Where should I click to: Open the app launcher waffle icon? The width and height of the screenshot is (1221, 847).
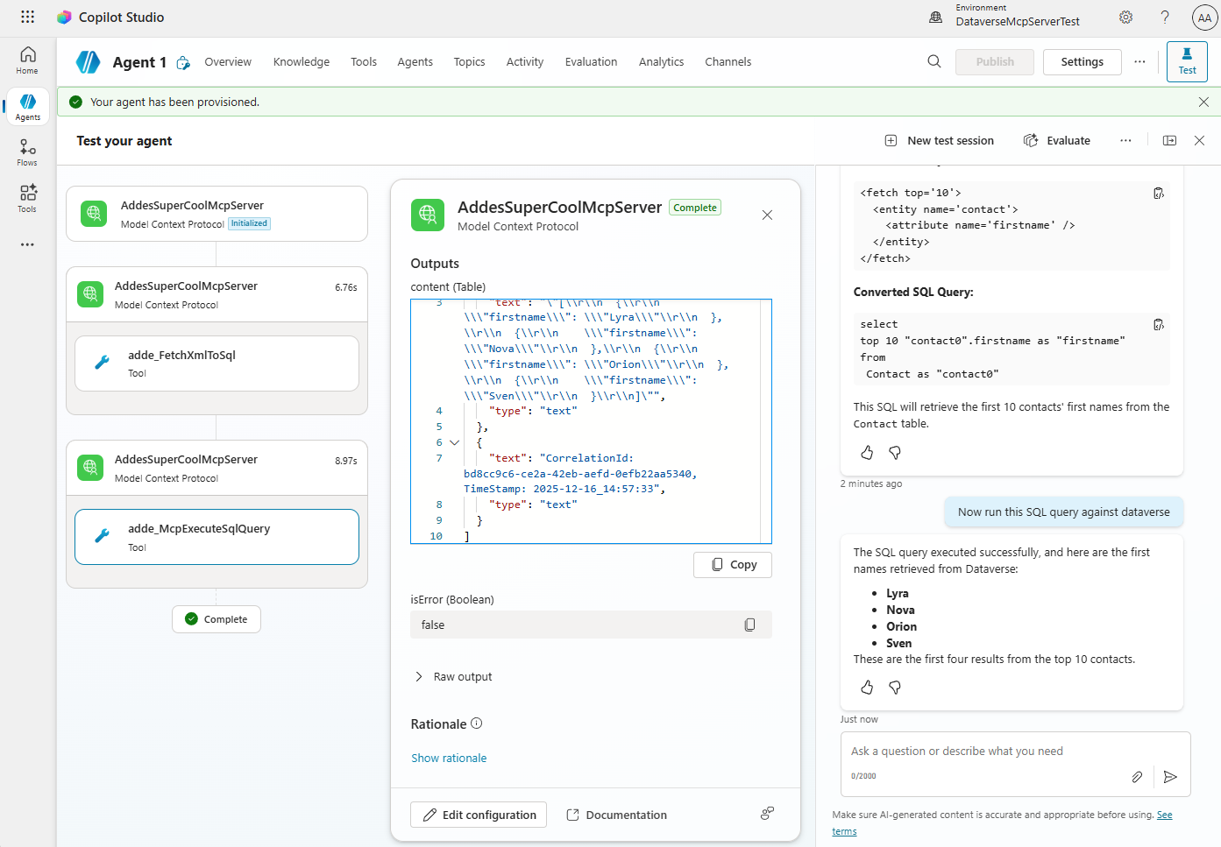point(27,17)
